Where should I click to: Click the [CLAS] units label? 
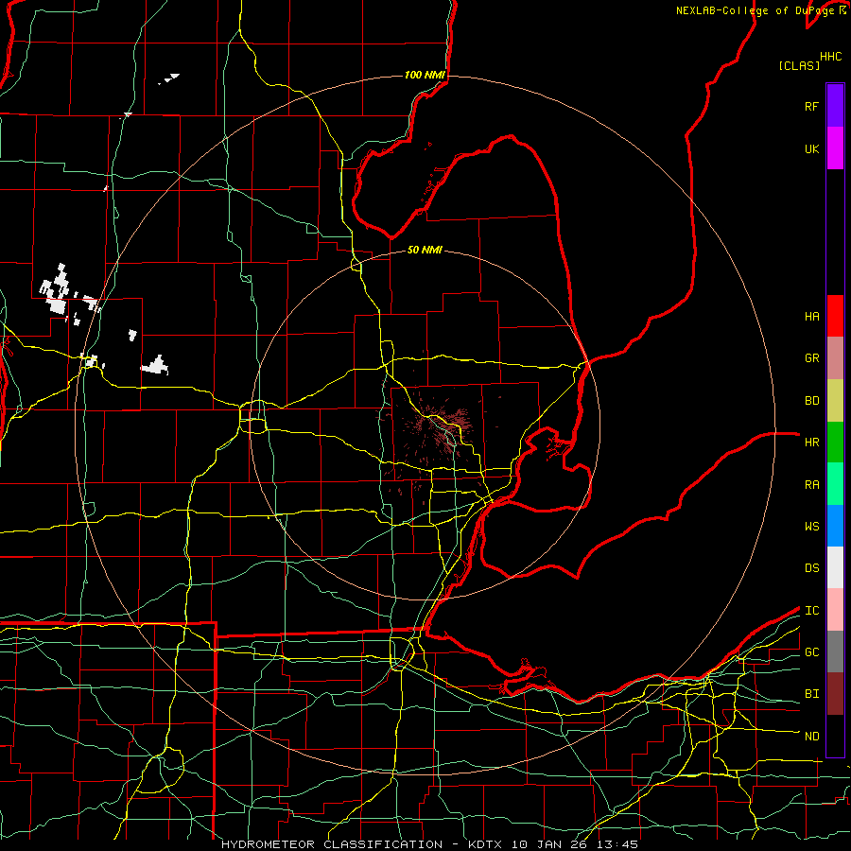799,65
